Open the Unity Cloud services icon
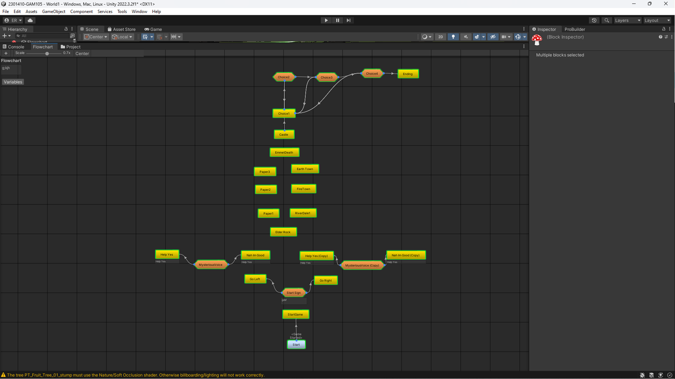The height and width of the screenshot is (379, 675). [30, 20]
